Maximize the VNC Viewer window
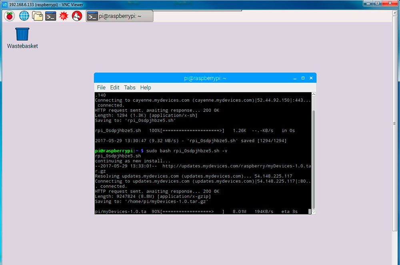The width and height of the screenshot is (400, 265). [x=377, y=3]
